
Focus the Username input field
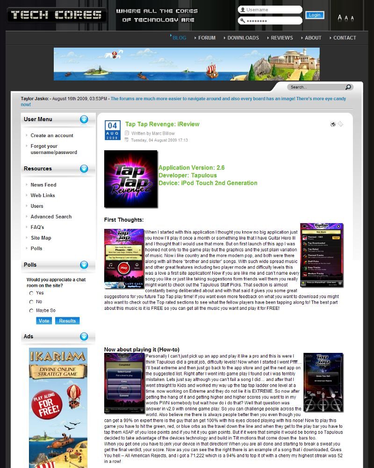click(x=270, y=9)
